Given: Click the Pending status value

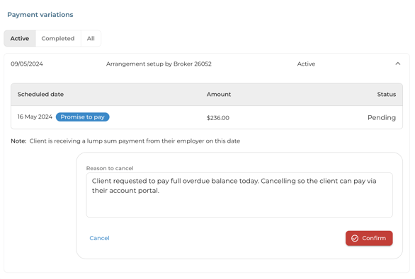Looking at the screenshot, I should [x=382, y=118].
